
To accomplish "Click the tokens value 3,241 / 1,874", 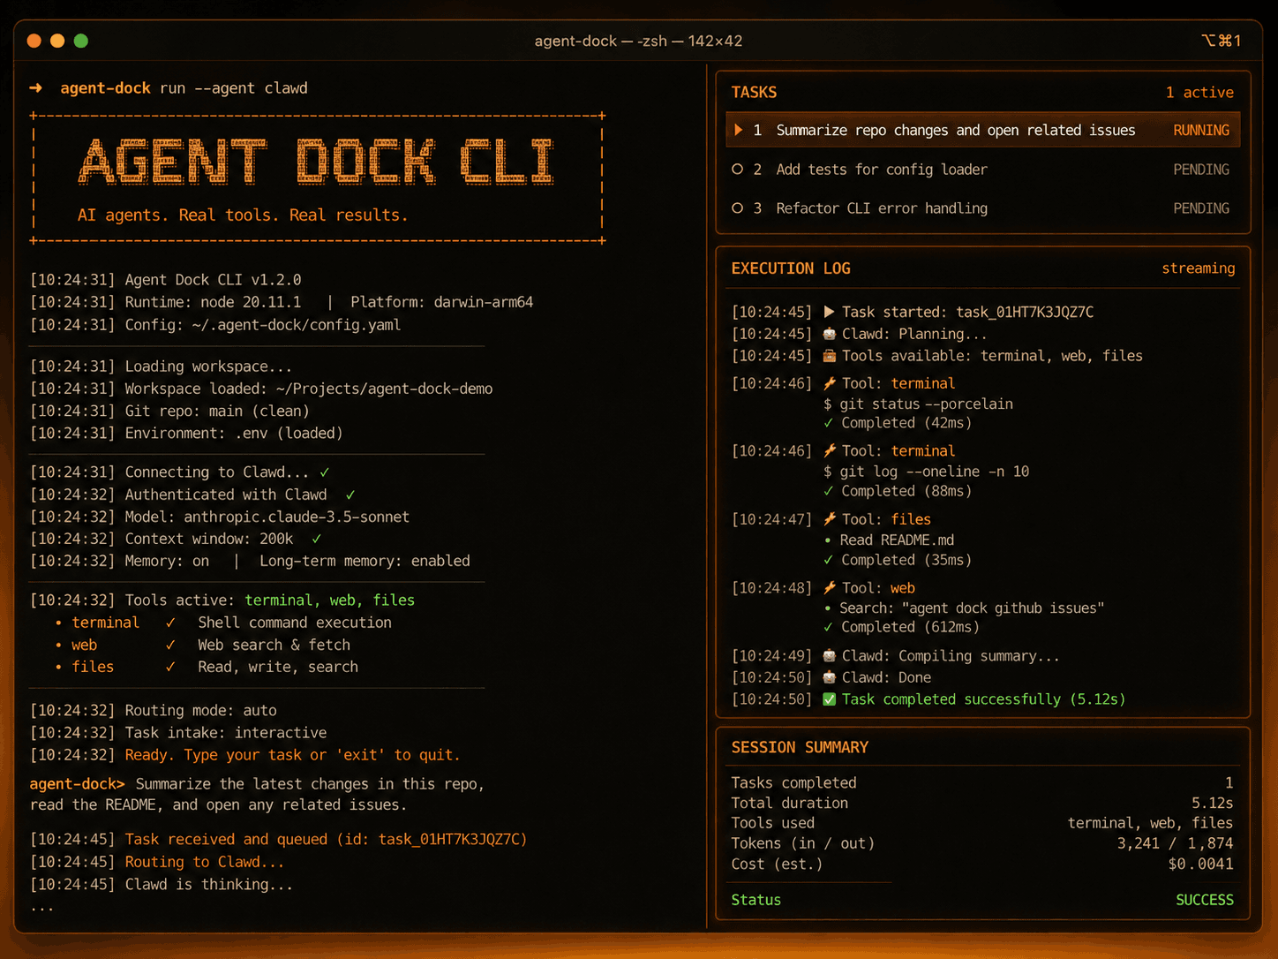I will 1175,843.
